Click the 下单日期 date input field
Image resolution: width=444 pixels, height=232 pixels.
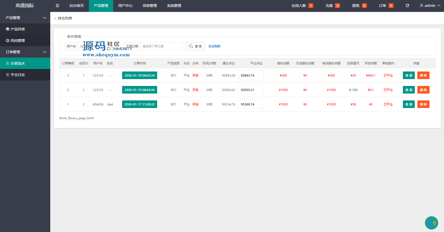(x=161, y=46)
